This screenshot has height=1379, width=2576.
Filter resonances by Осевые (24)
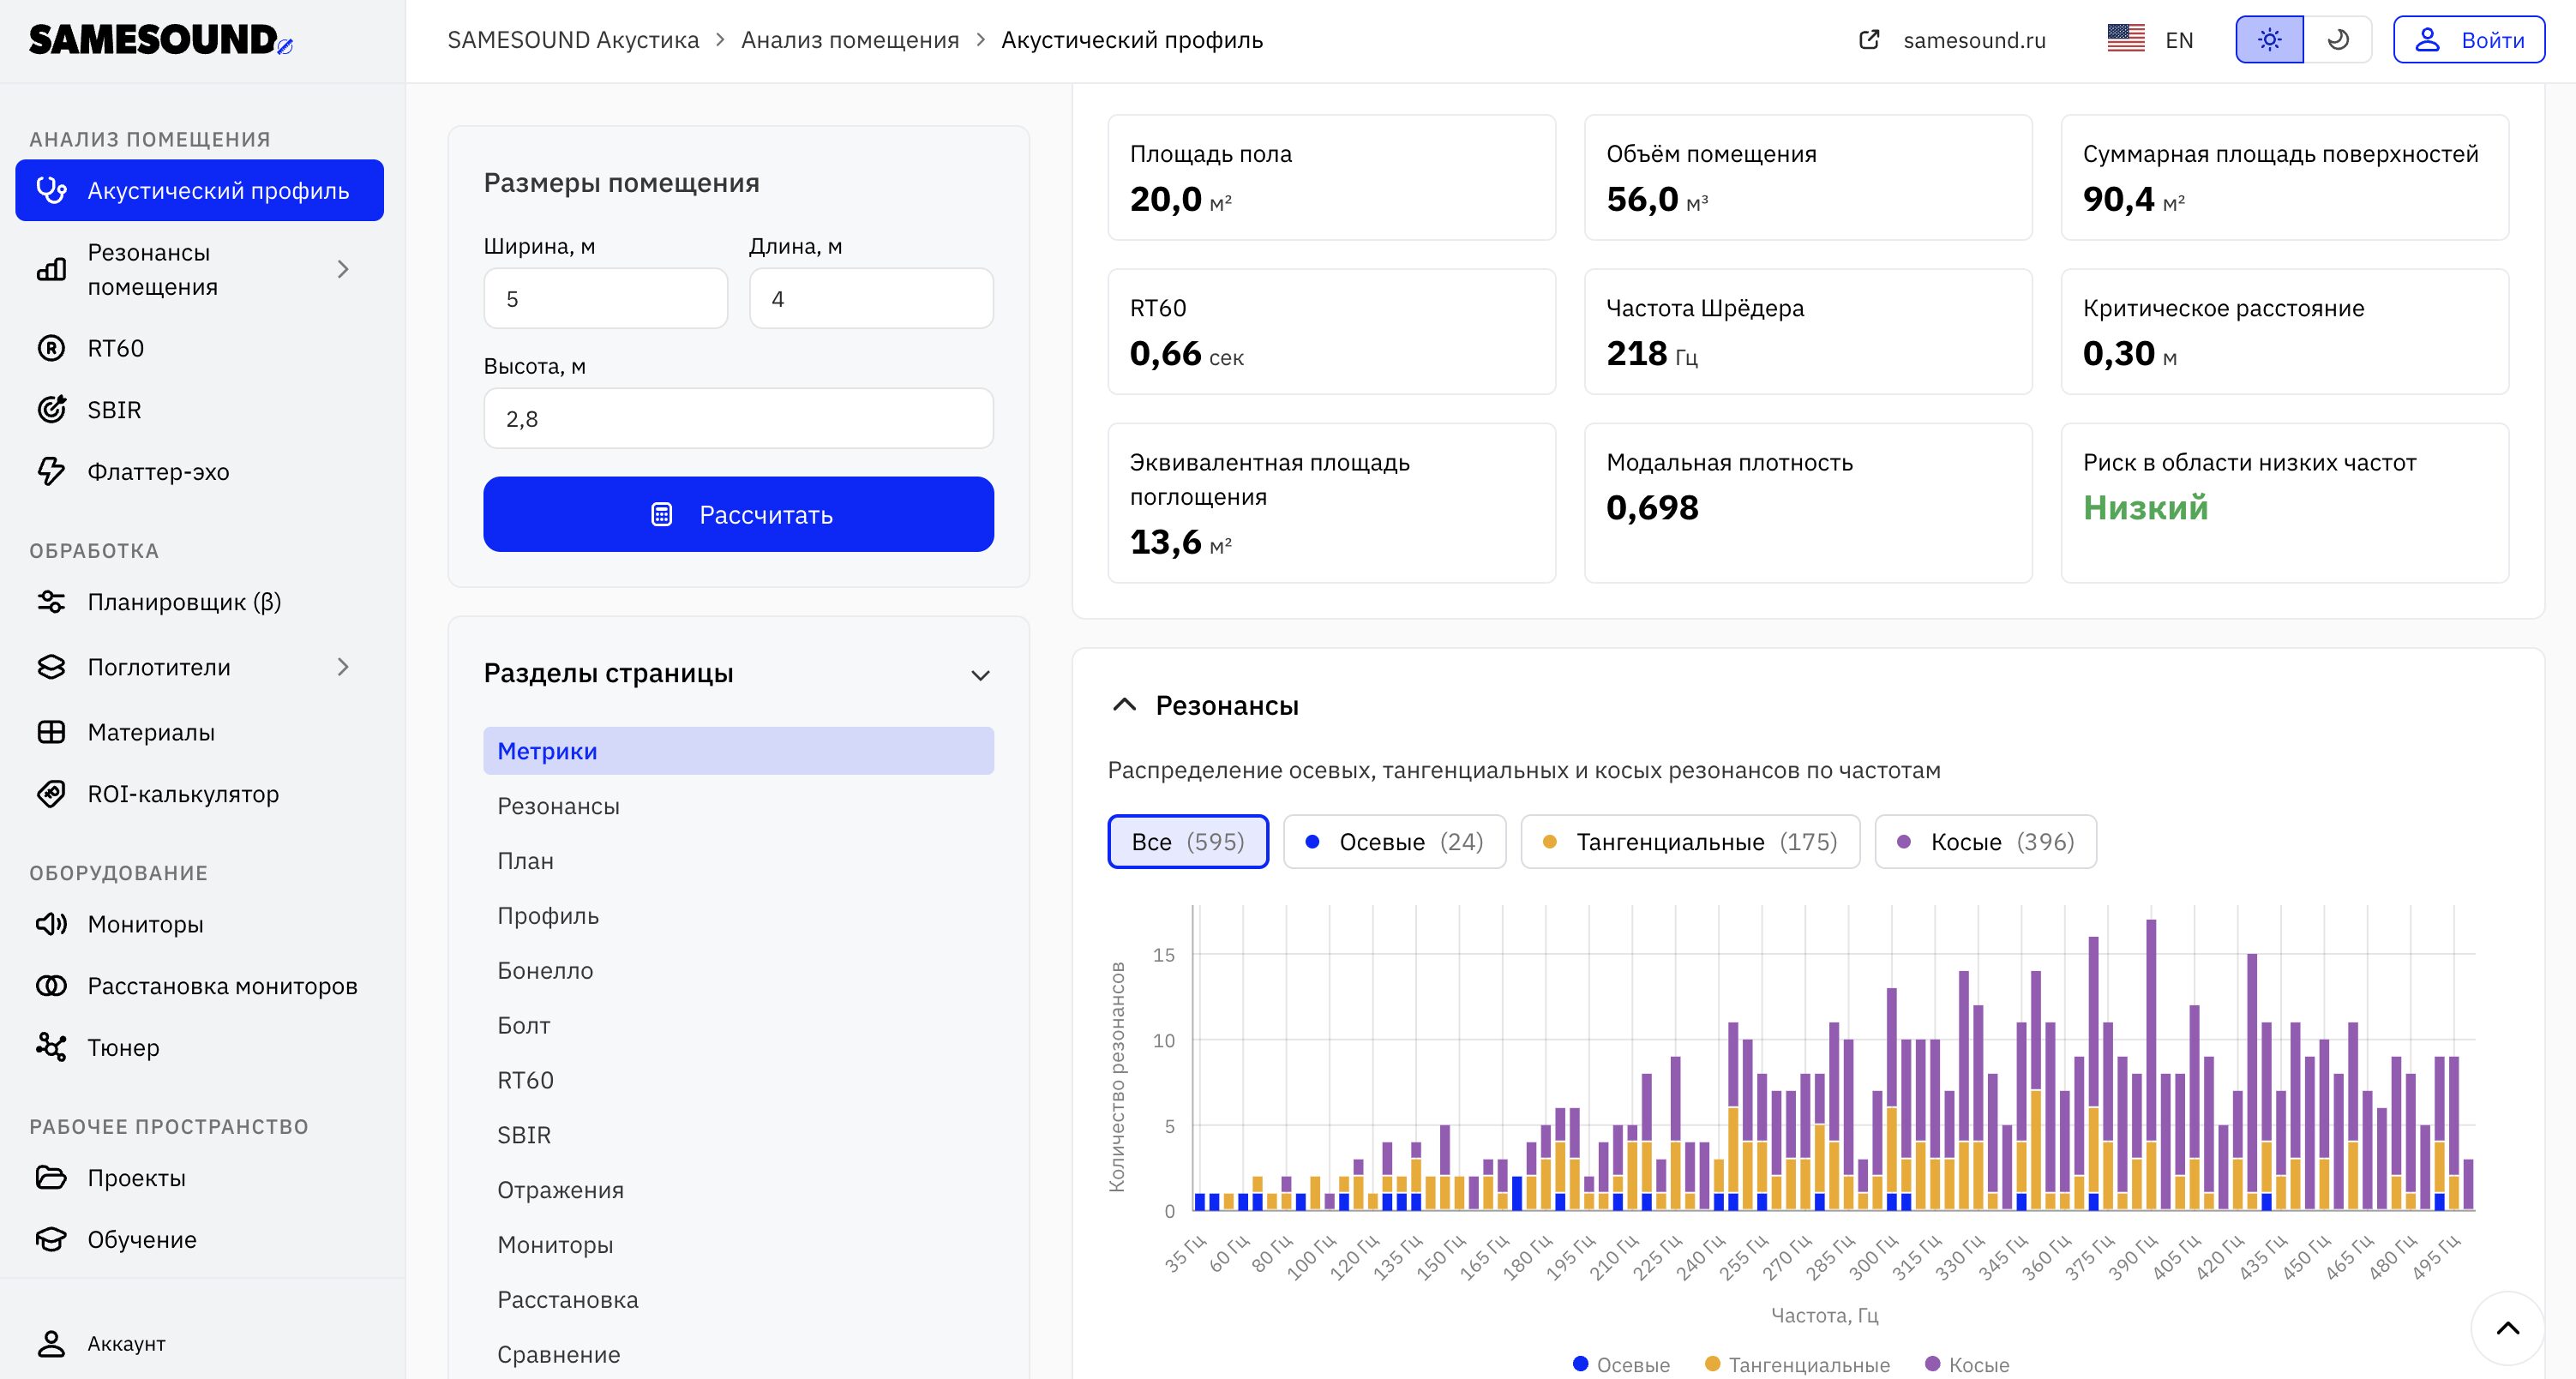pyautogui.click(x=1394, y=842)
